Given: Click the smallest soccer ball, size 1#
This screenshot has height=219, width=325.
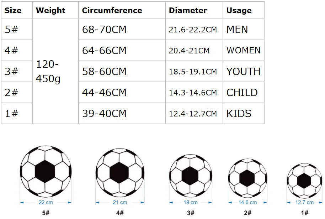Looking at the screenshot, I should 304,181.
